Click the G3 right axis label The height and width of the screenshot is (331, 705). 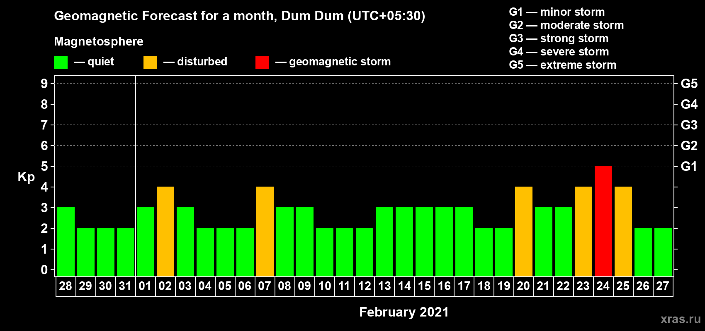tap(689, 125)
